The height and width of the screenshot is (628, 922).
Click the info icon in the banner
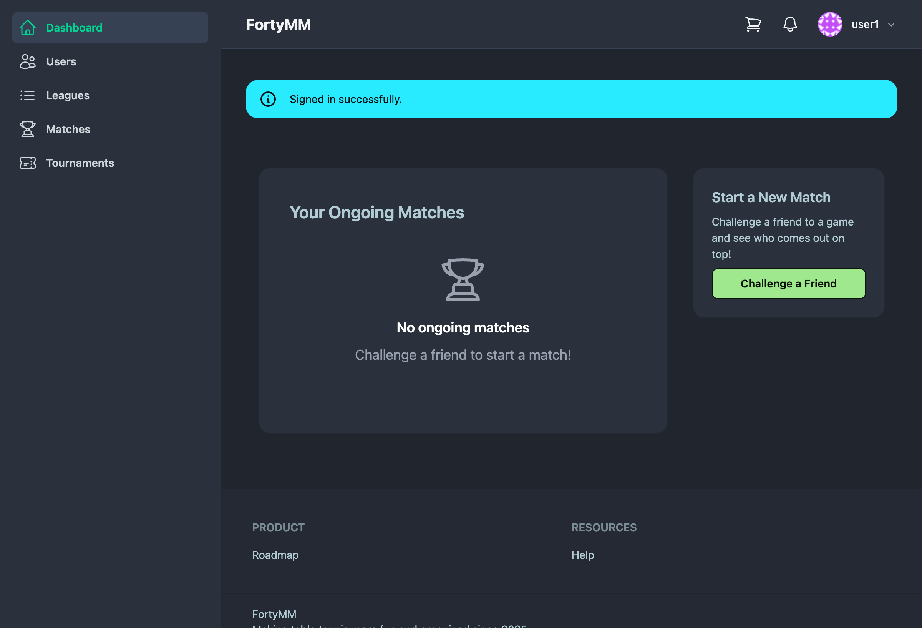[268, 99]
